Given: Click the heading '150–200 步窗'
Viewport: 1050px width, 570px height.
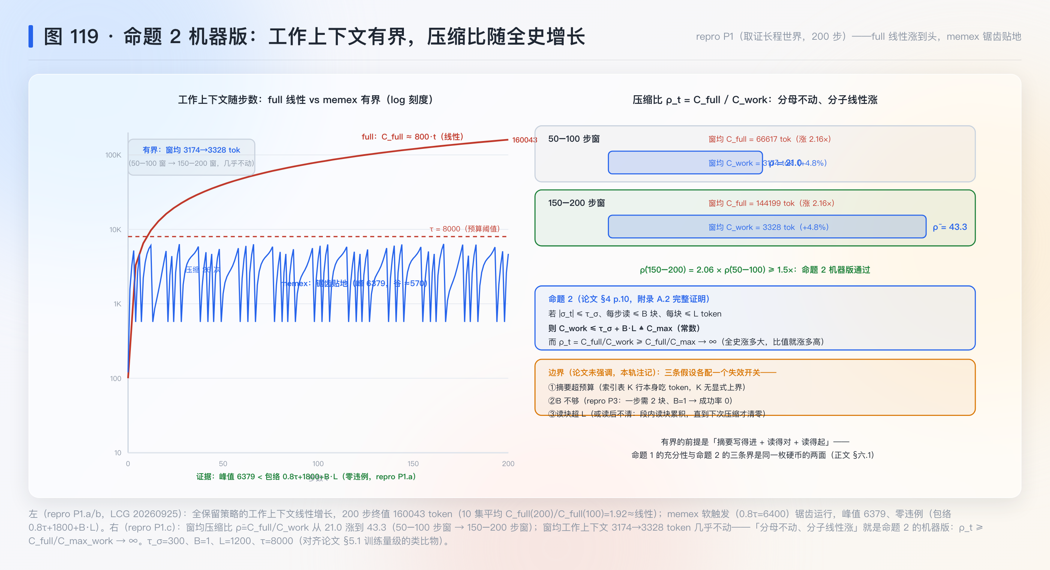Looking at the screenshot, I should [576, 202].
